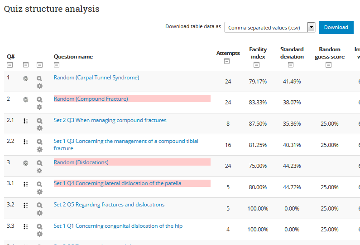Open the download format dropdown
Screen dimensions: 360x245
269,27
